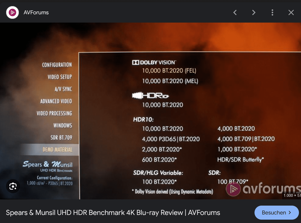
Task: Click the SDR: heading
Action: 215,173
